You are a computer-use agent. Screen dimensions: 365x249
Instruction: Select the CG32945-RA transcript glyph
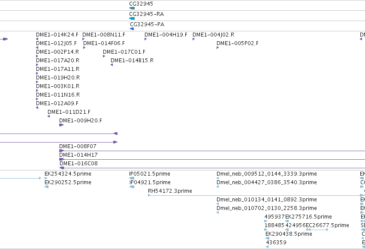[x=132, y=18]
